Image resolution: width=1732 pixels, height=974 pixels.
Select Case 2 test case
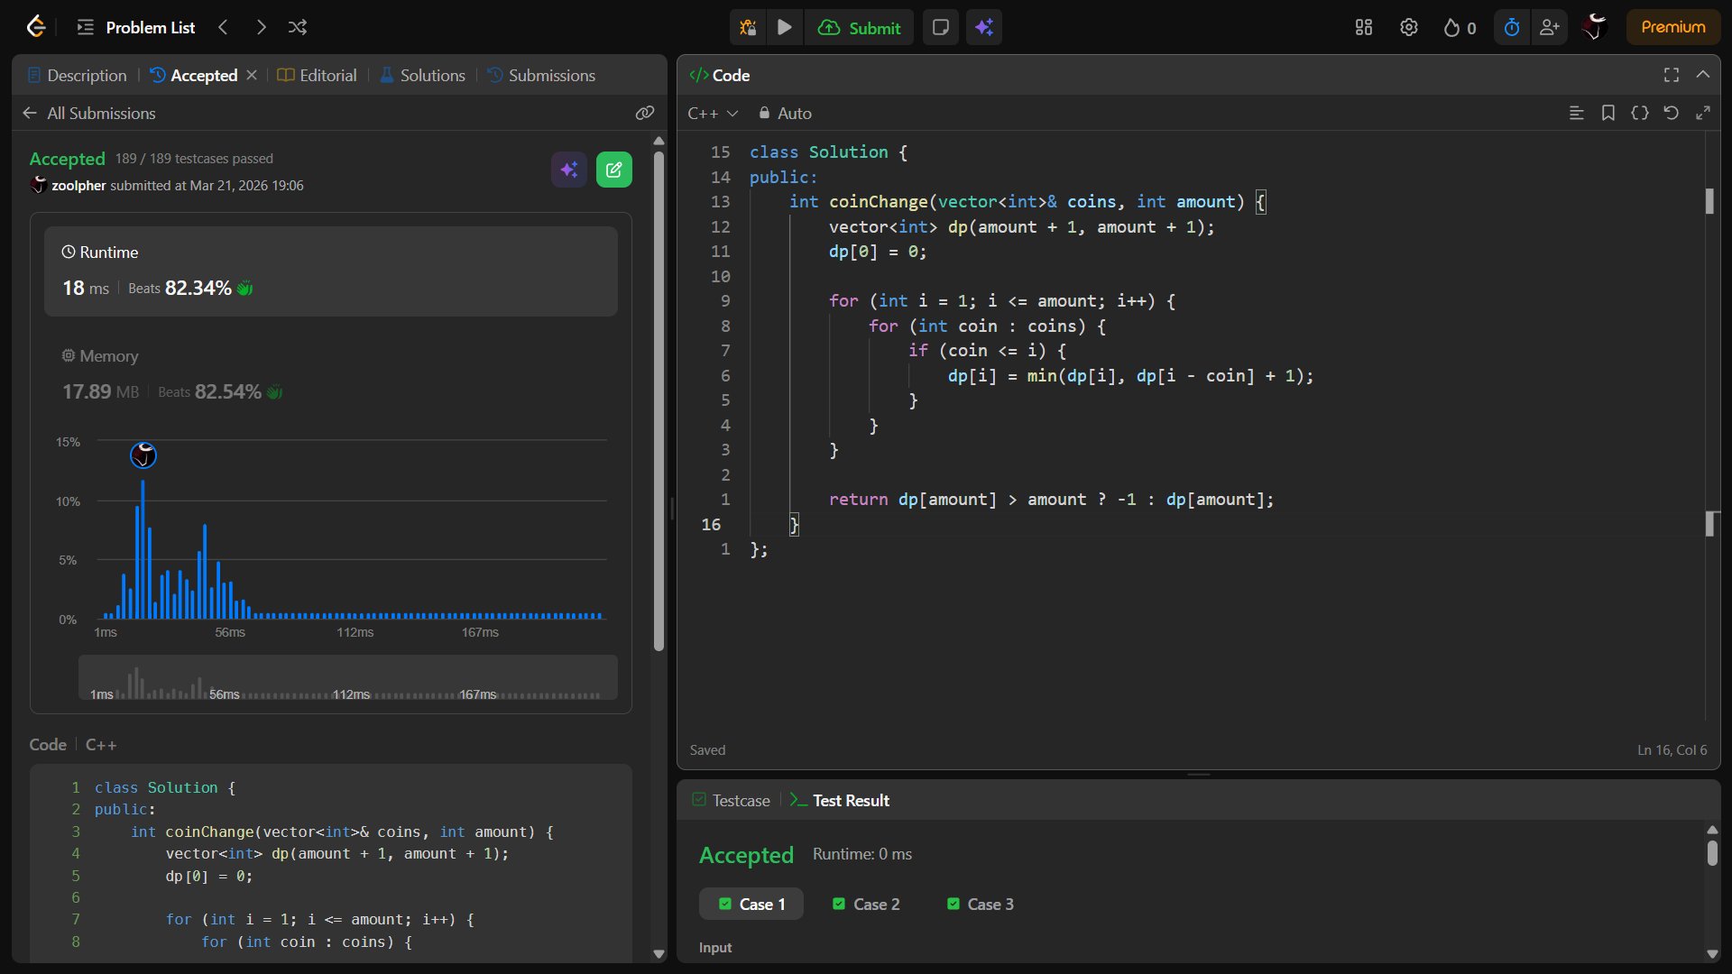point(865,904)
